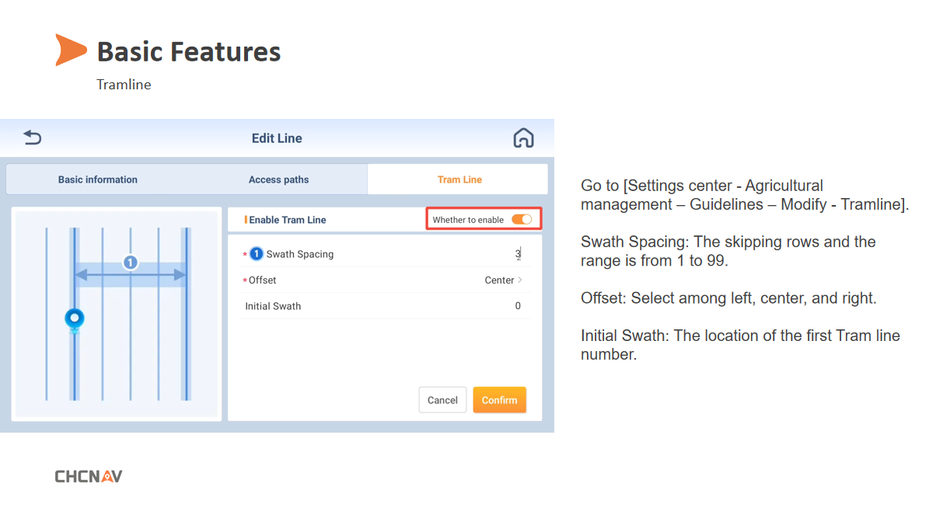Click the blue location pin in diagram
The height and width of the screenshot is (508, 929).
[75, 318]
